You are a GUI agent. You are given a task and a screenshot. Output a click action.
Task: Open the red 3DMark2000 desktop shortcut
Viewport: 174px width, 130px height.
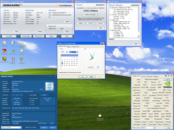click(4, 51)
